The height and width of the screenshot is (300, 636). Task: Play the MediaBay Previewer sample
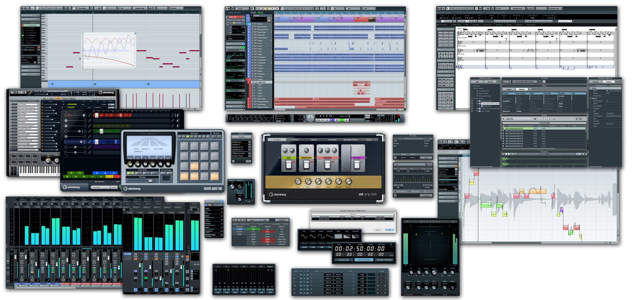click(x=504, y=154)
